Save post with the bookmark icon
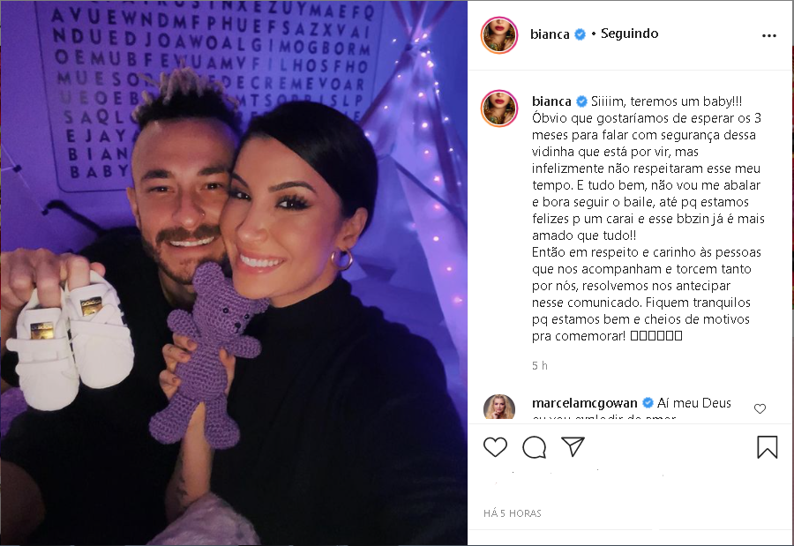This screenshot has width=794, height=546. coord(767,446)
